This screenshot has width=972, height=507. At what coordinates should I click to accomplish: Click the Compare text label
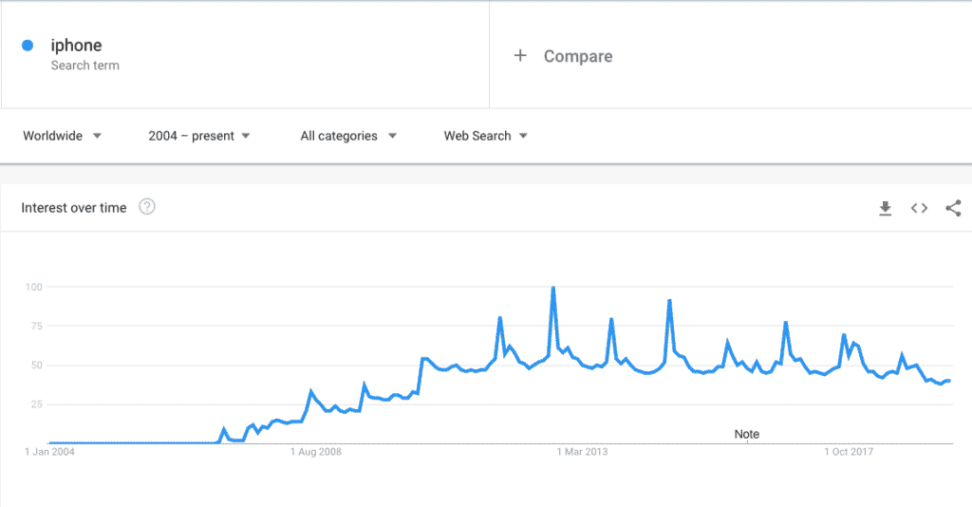578,56
